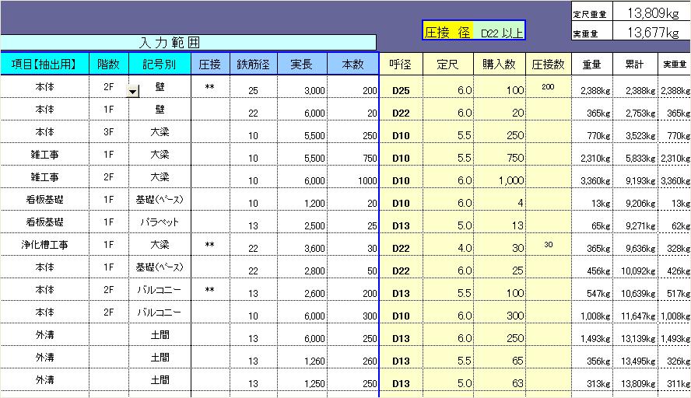Click the 本数 cell with 750
The height and width of the screenshot is (398, 691).
(x=353, y=155)
